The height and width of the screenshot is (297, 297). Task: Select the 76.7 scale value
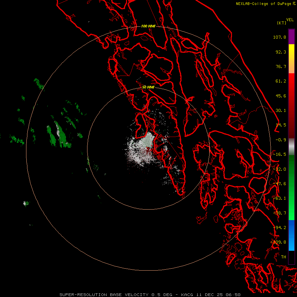(x=281, y=66)
